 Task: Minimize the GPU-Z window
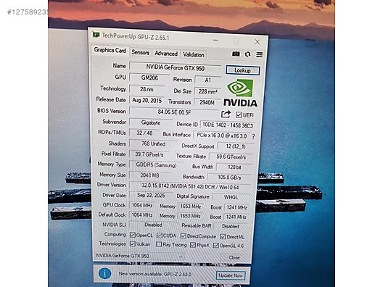(215, 40)
